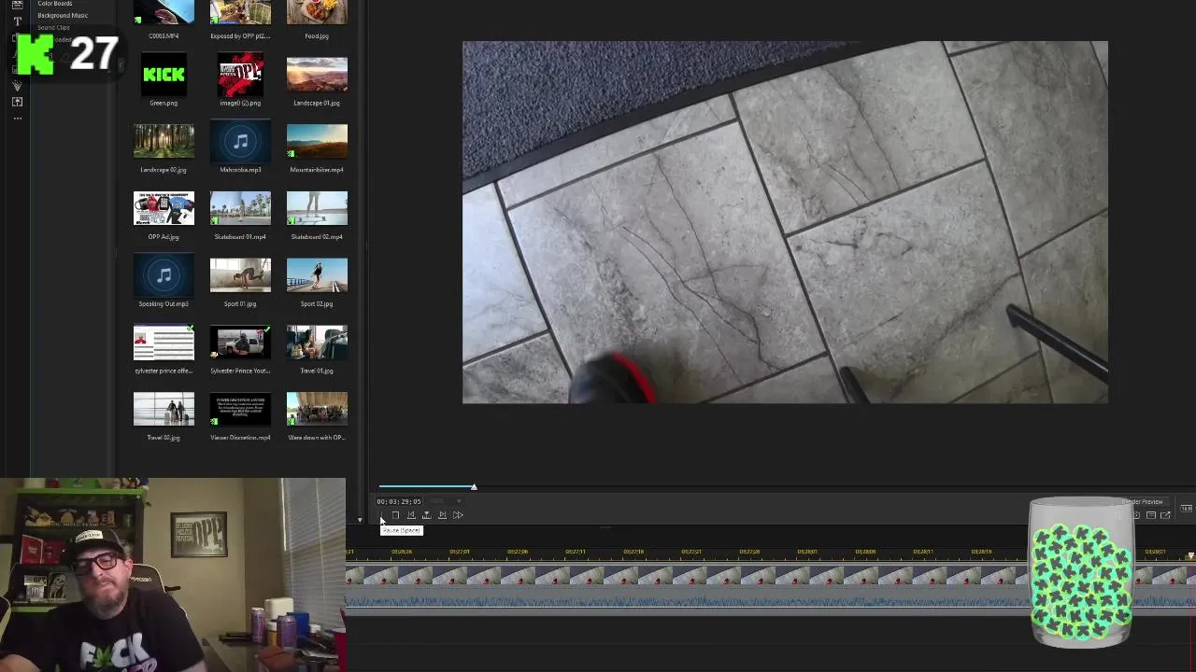1196x672 pixels.
Task: Open the sidebar room icon above the three dots
Action: (x=17, y=101)
